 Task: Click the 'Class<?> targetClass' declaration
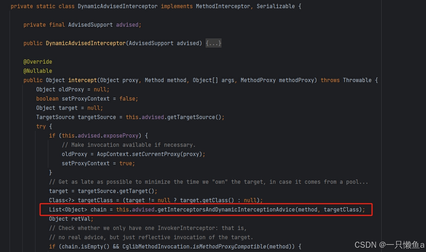[x=156, y=200]
